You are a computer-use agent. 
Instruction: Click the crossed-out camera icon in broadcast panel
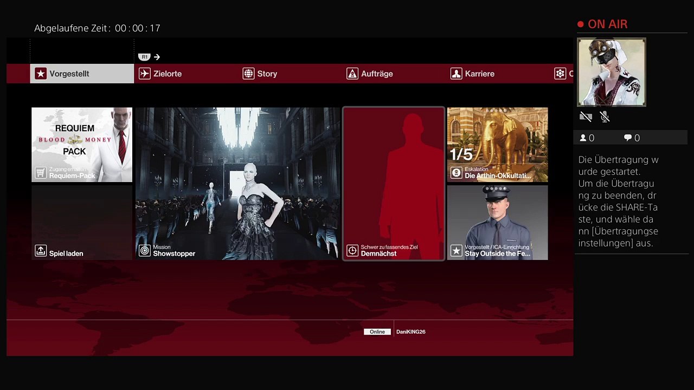[x=586, y=116]
